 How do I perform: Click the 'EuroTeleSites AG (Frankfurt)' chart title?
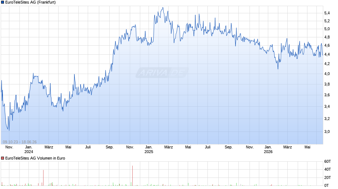31,3
